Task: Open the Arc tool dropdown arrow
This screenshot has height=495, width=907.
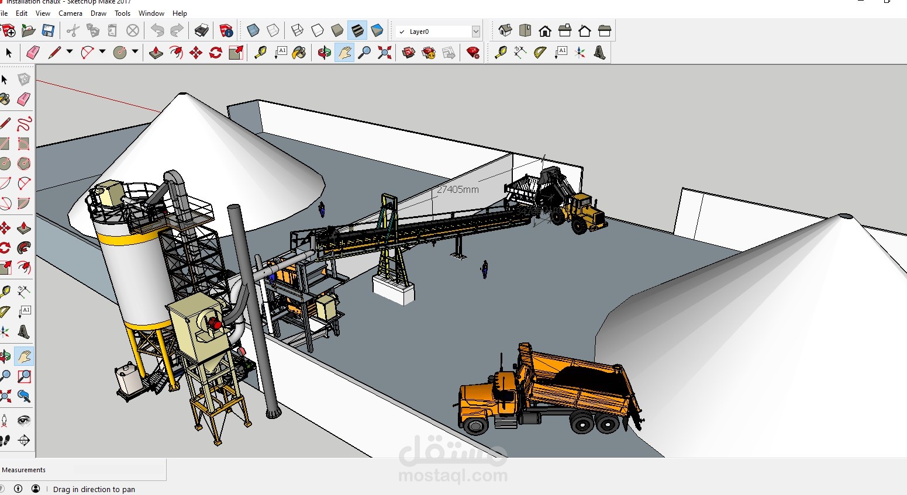Action: pyautogui.click(x=102, y=52)
